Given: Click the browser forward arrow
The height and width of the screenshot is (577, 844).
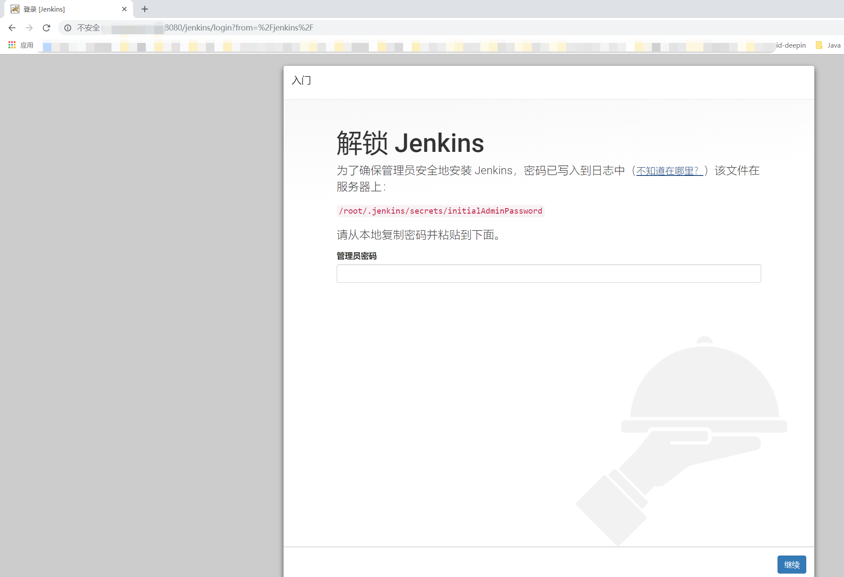Looking at the screenshot, I should (29, 28).
